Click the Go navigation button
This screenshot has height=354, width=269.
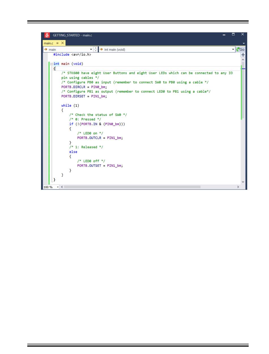click(x=240, y=49)
